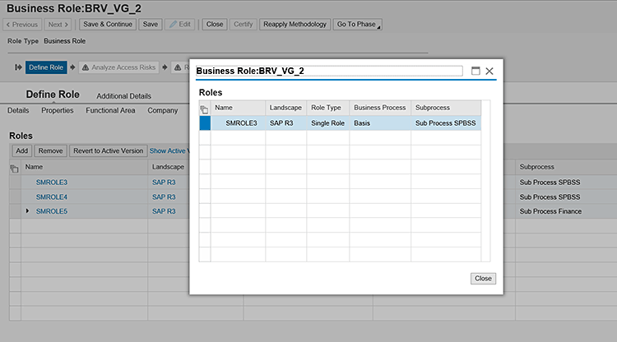Screen dimensions: 617x342
Task: Select the SMROLE3 row selector in dialog
Action: tap(205, 123)
